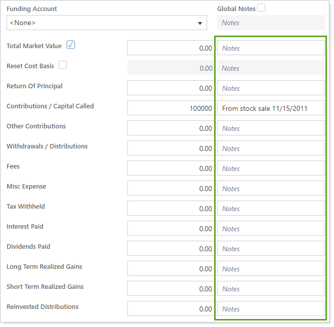Click the Total Market Value notes field

(x=271, y=48)
